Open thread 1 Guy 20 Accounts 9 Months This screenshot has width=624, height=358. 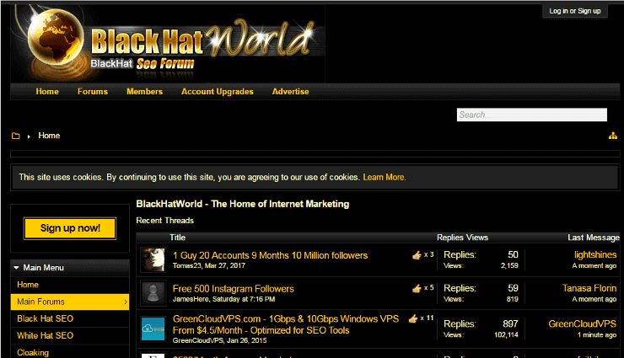point(270,255)
